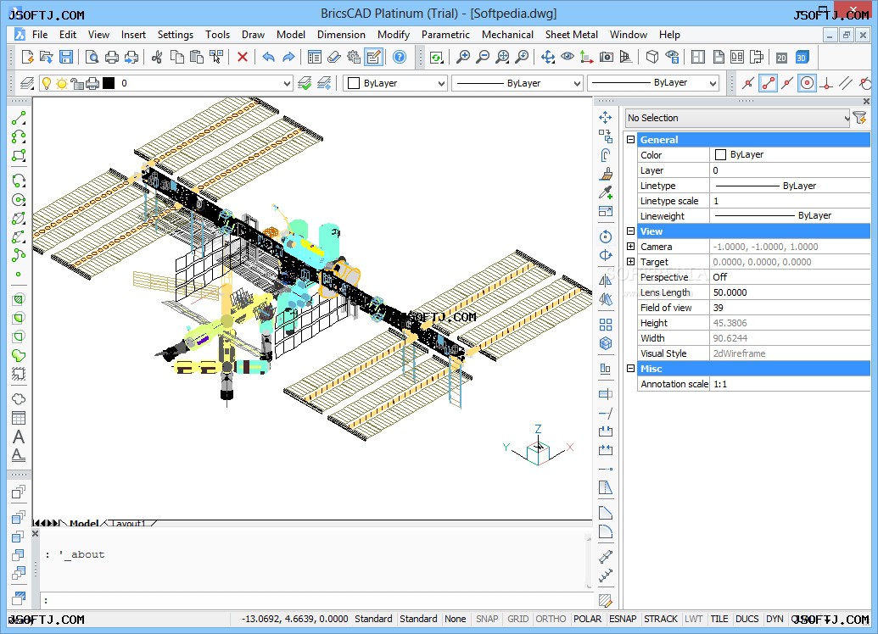Click the Zoom Out magnifier icon
The width and height of the screenshot is (878, 634).
point(482,57)
